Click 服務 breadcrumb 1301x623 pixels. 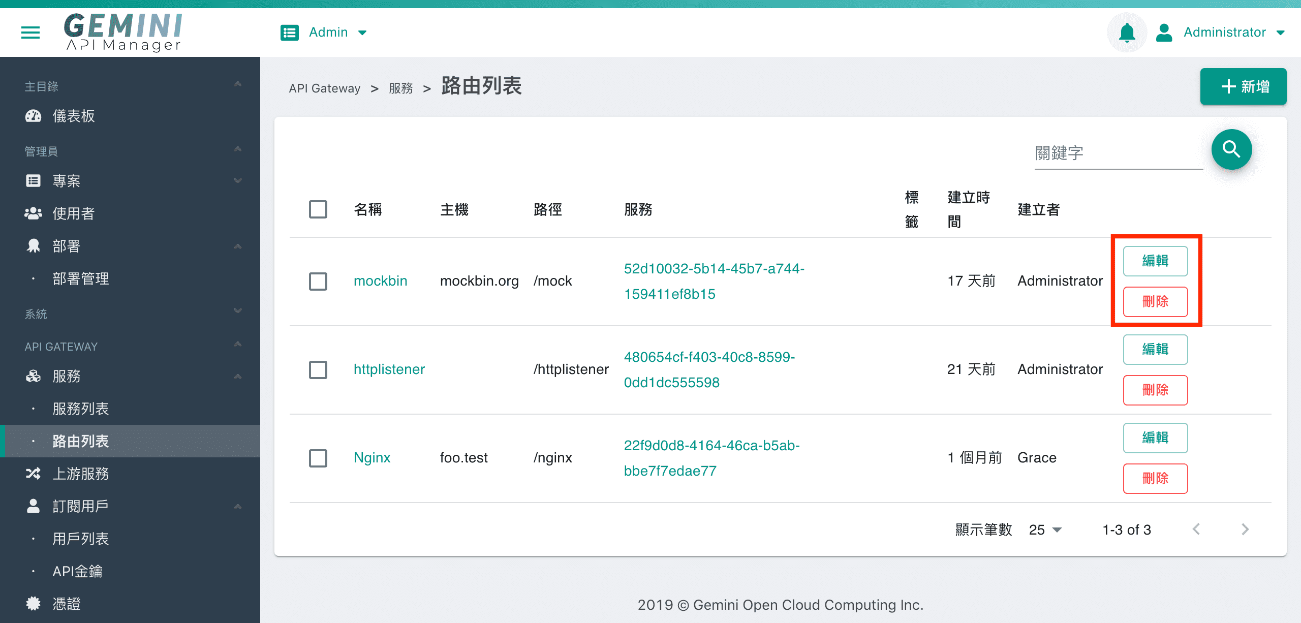(400, 88)
